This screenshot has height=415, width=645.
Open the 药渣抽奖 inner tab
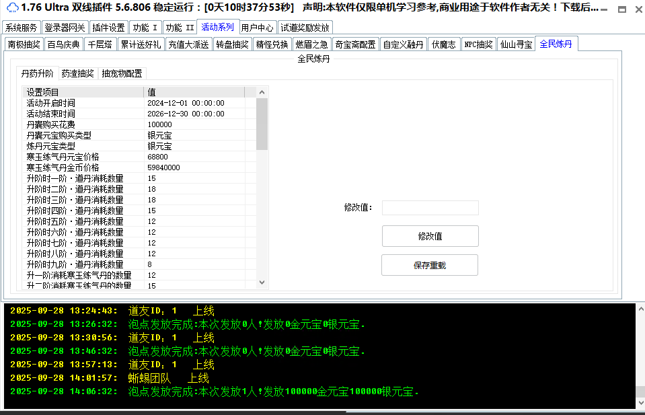pyautogui.click(x=77, y=73)
